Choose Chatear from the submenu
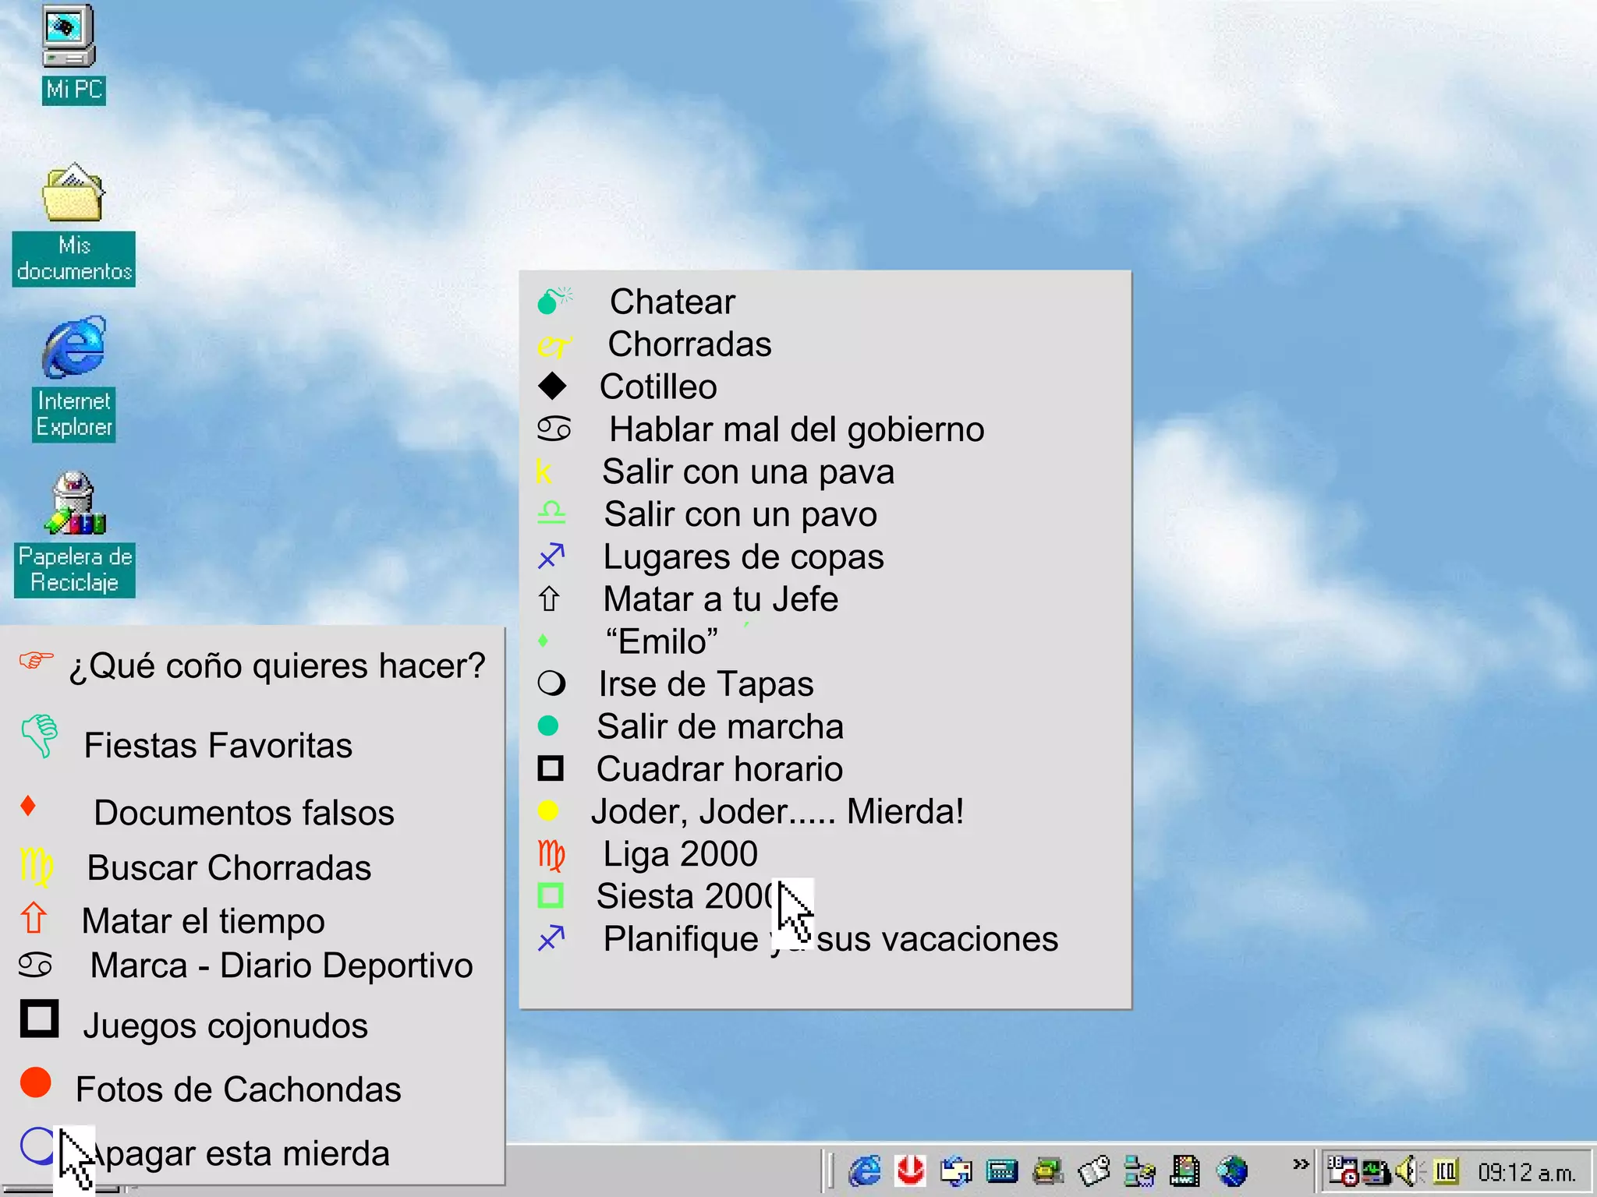 671,302
